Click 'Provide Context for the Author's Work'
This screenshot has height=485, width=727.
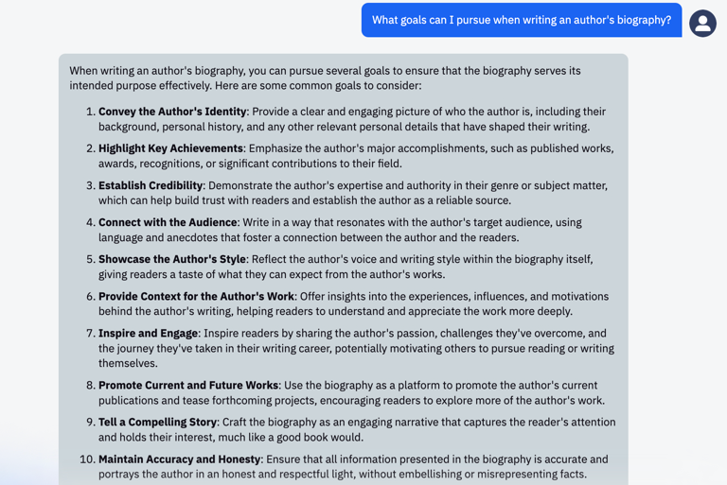[196, 296]
